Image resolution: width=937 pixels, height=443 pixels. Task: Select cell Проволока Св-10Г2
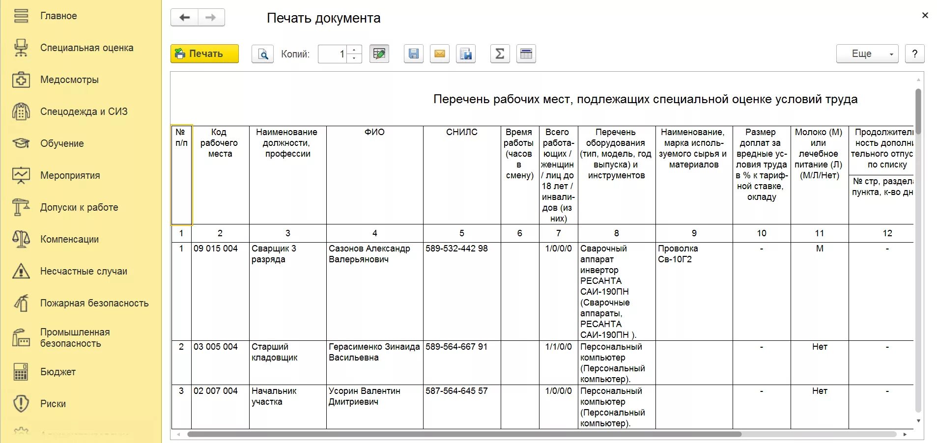coord(694,291)
